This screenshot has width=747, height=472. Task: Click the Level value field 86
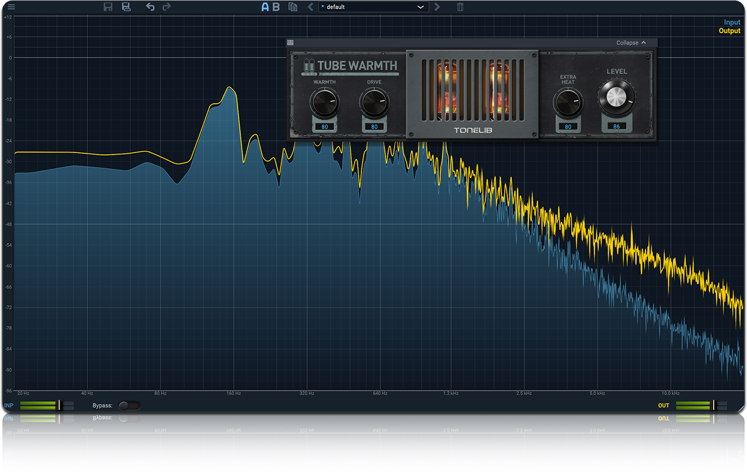617,126
